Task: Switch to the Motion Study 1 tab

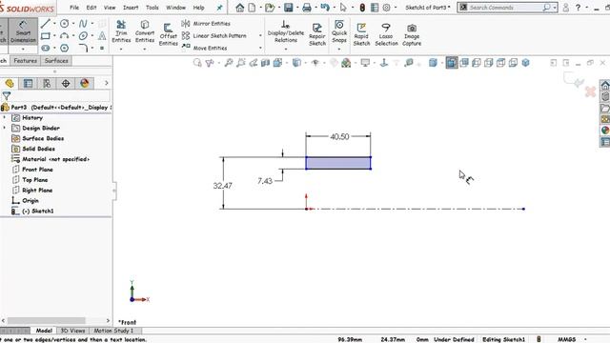Action: pos(113,331)
